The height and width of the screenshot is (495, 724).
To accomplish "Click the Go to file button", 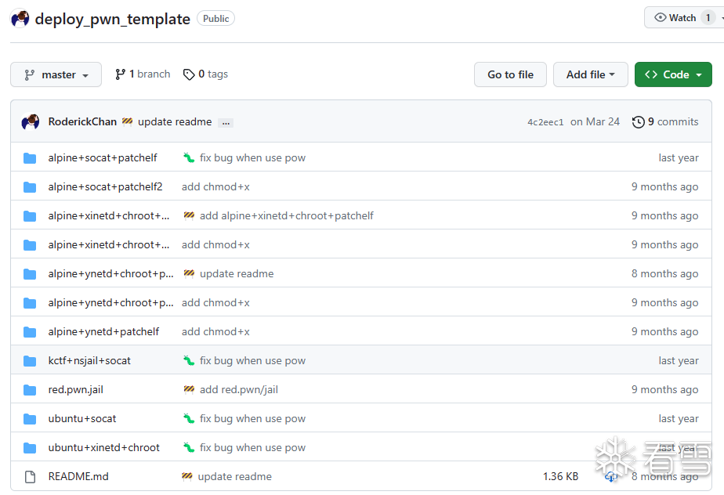I will [x=510, y=74].
